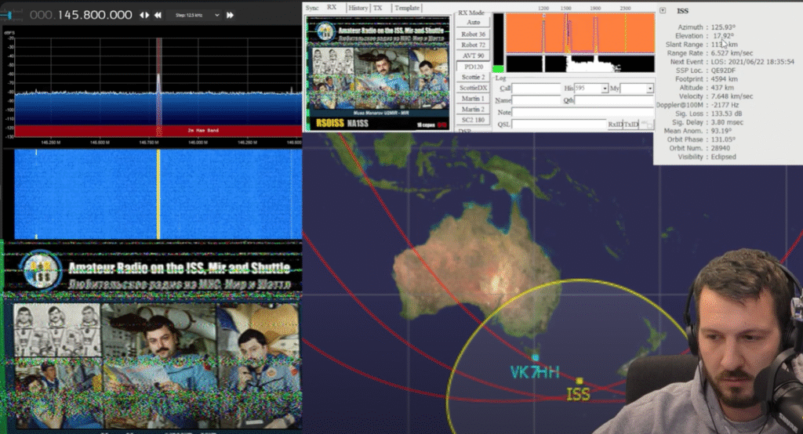The height and width of the screenshot is (434, 803).
Task: Click the Doppler@100M -2177 Hz value
Action: (725, 105)
